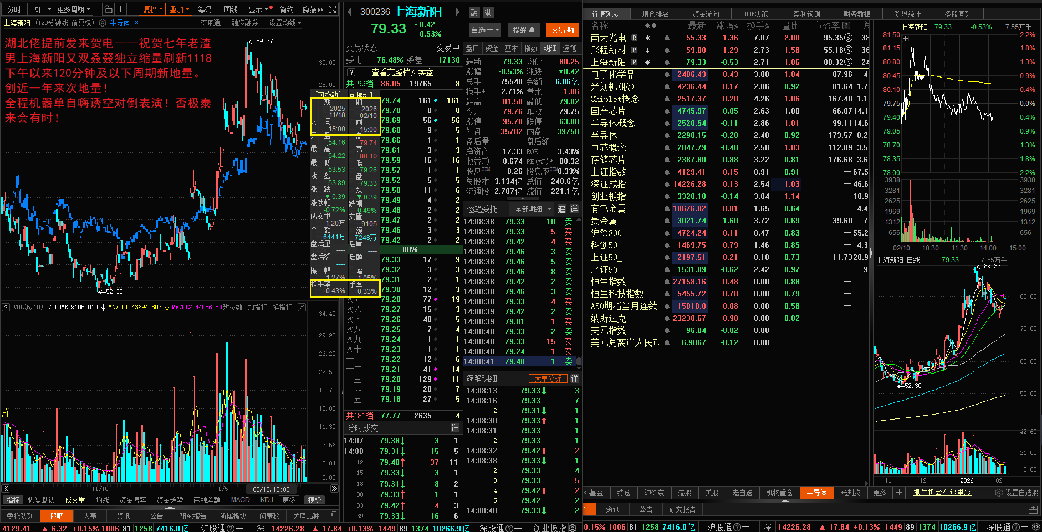Remove the 半导体 overlay with X icon
The height and width of the screenshot is (532, 1042).
pos(137,23)
